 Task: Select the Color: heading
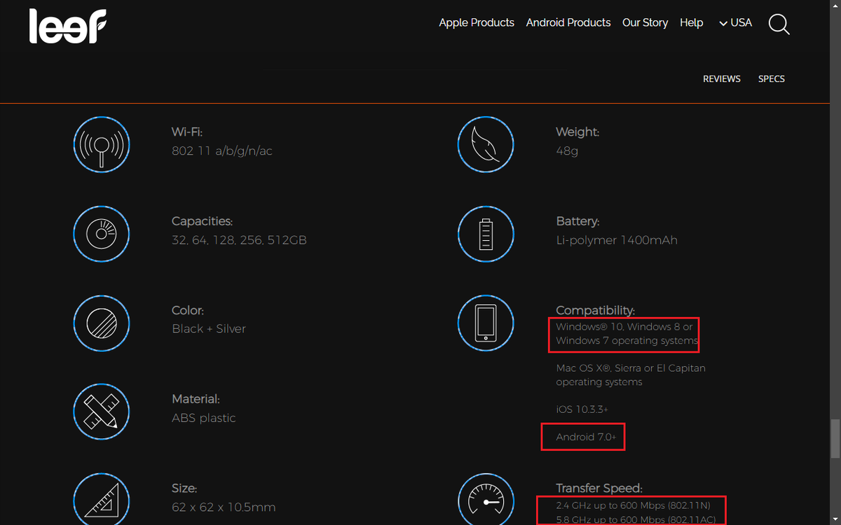point(188,310)
